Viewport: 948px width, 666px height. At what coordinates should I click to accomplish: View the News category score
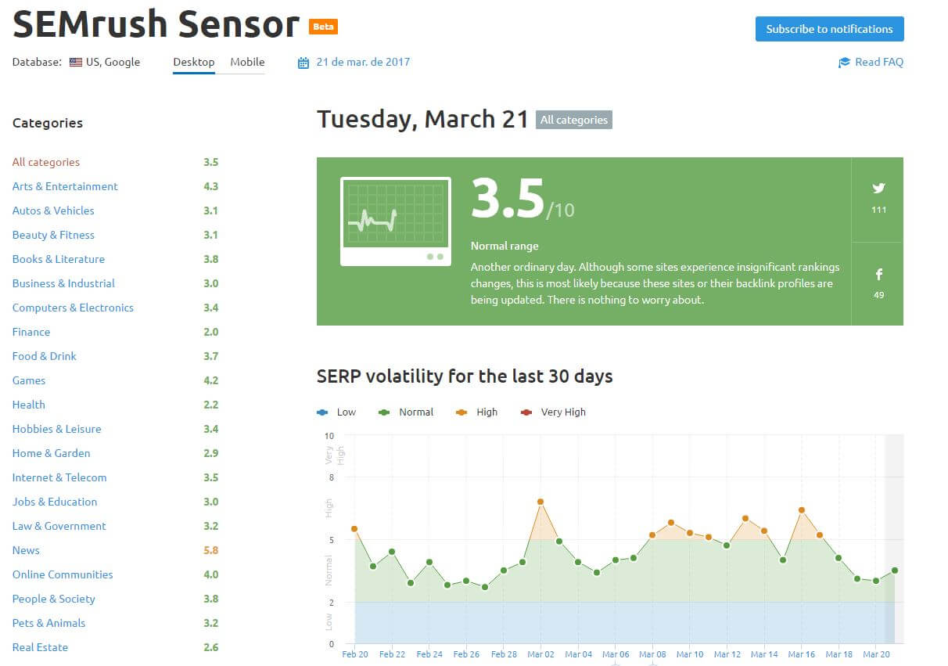[210, 550]
